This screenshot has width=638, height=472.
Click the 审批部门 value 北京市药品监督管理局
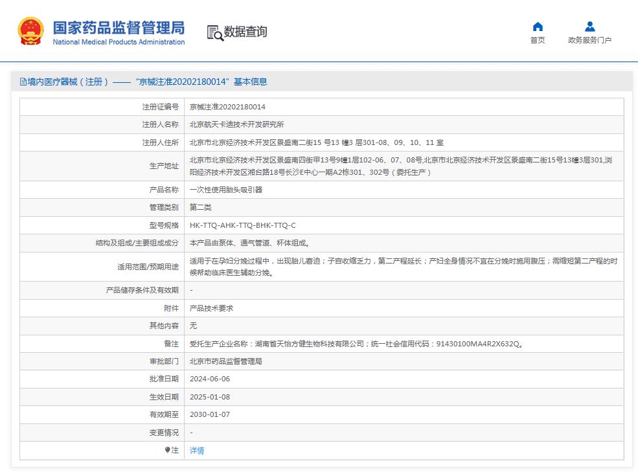pos(225,361)
